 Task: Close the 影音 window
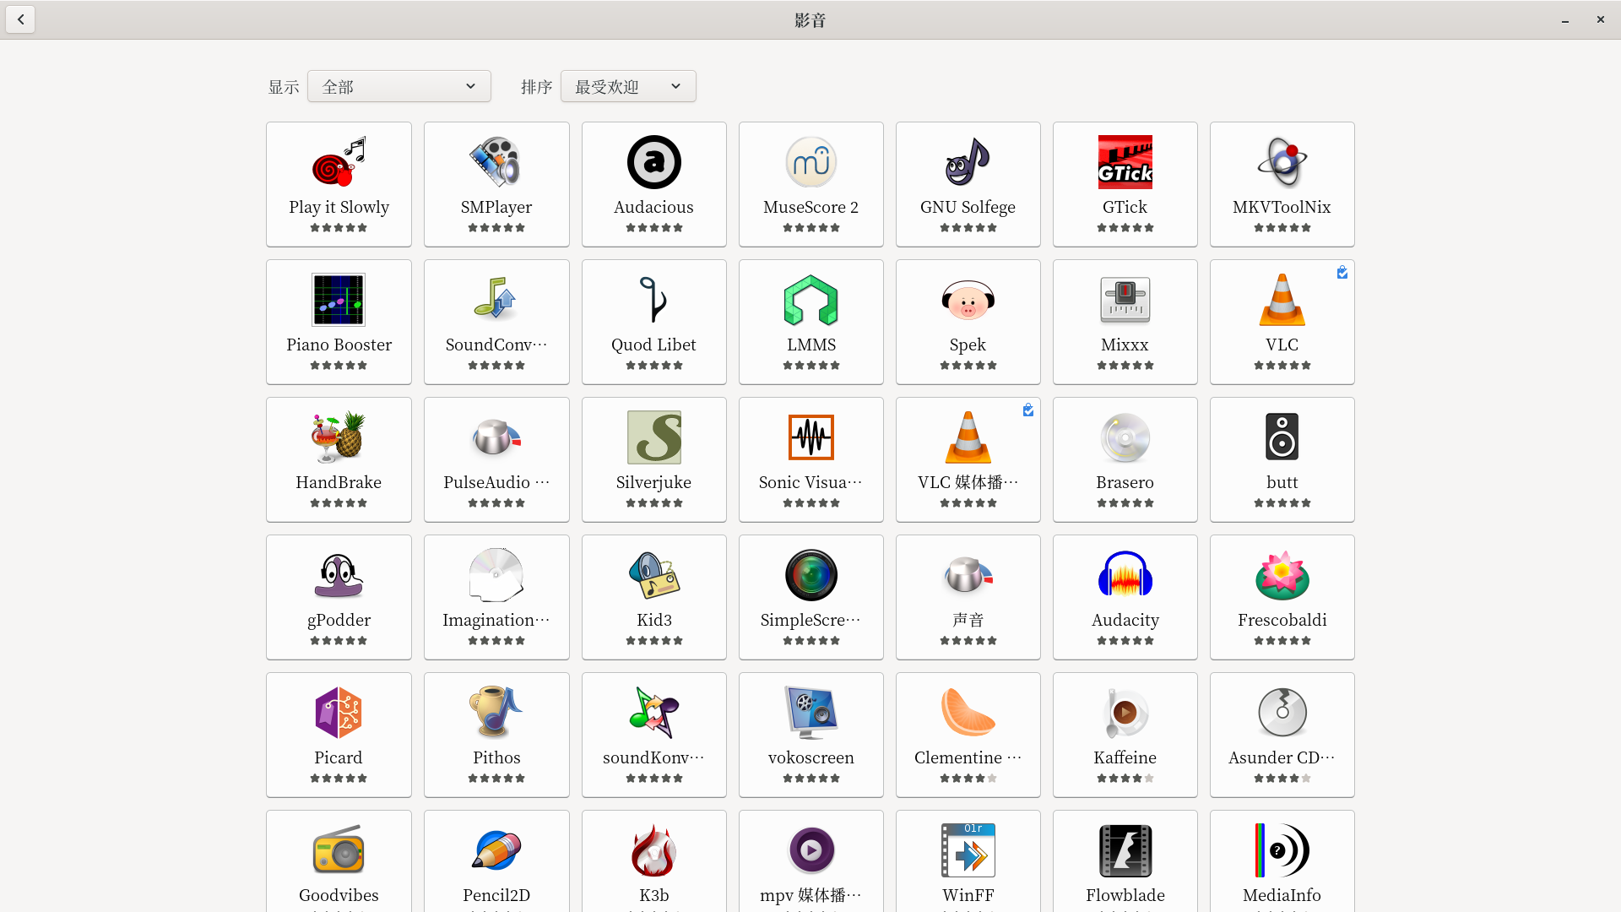(x=1601, y=19)
